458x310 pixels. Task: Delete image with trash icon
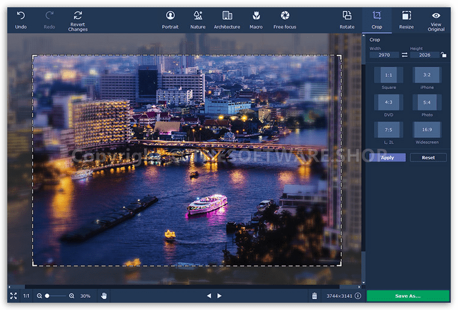pos(314,295)
